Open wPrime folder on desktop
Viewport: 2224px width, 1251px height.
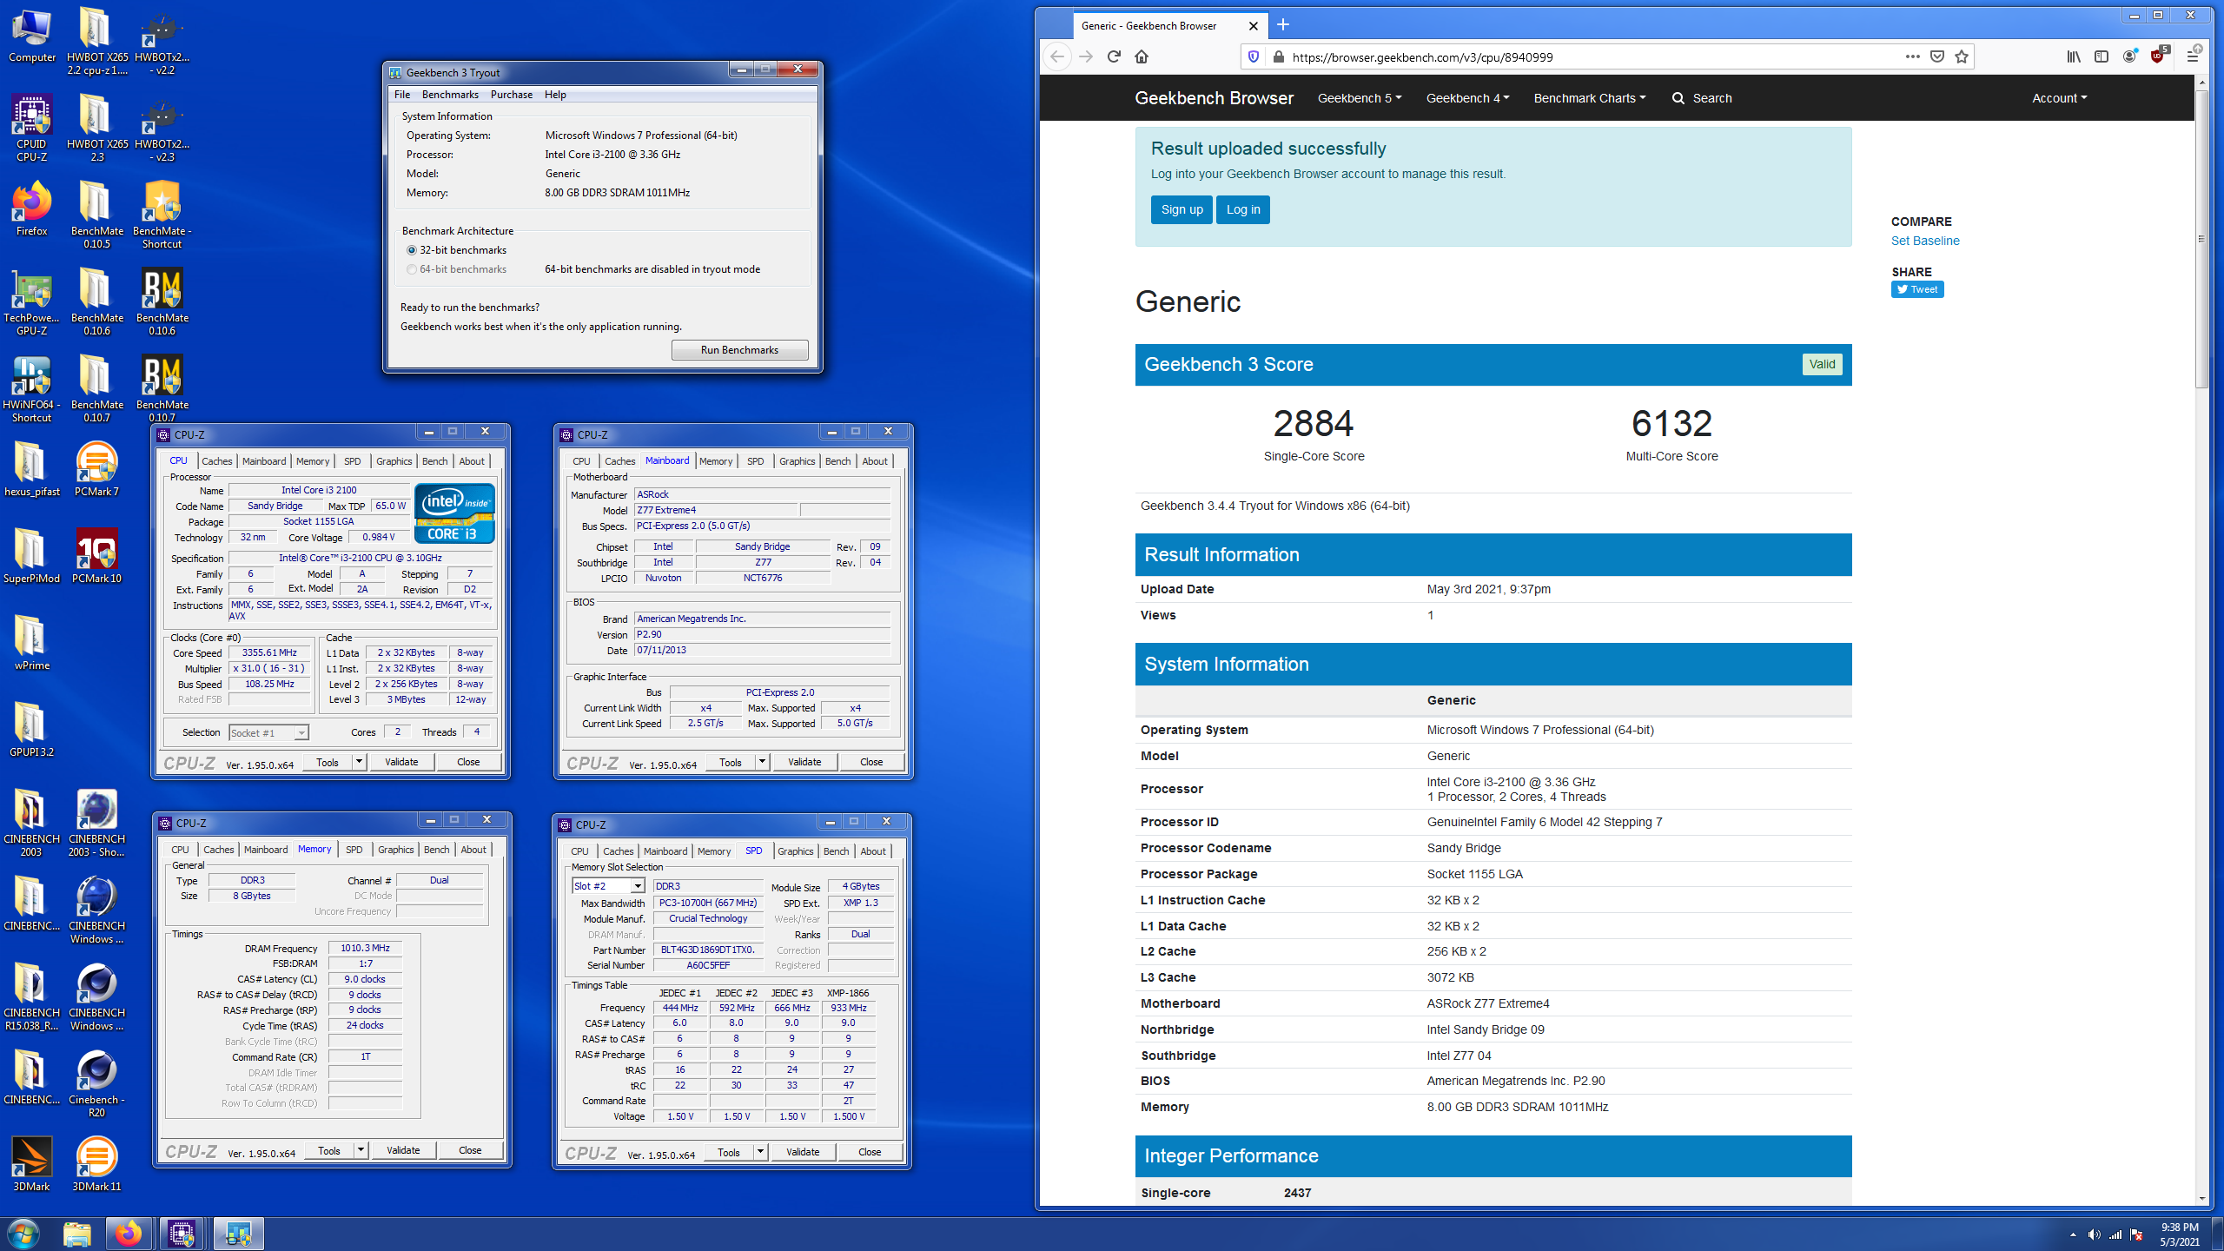[x=32, y=643]
